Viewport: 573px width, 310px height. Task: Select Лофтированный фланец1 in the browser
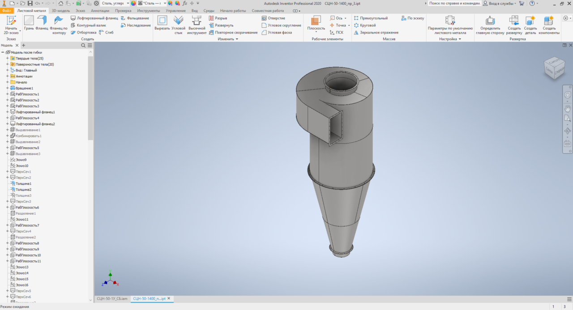pos(35,112)
